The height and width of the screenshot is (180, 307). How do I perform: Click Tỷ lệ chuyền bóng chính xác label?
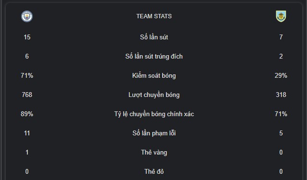pyautogui.click(x=154, y=114)
